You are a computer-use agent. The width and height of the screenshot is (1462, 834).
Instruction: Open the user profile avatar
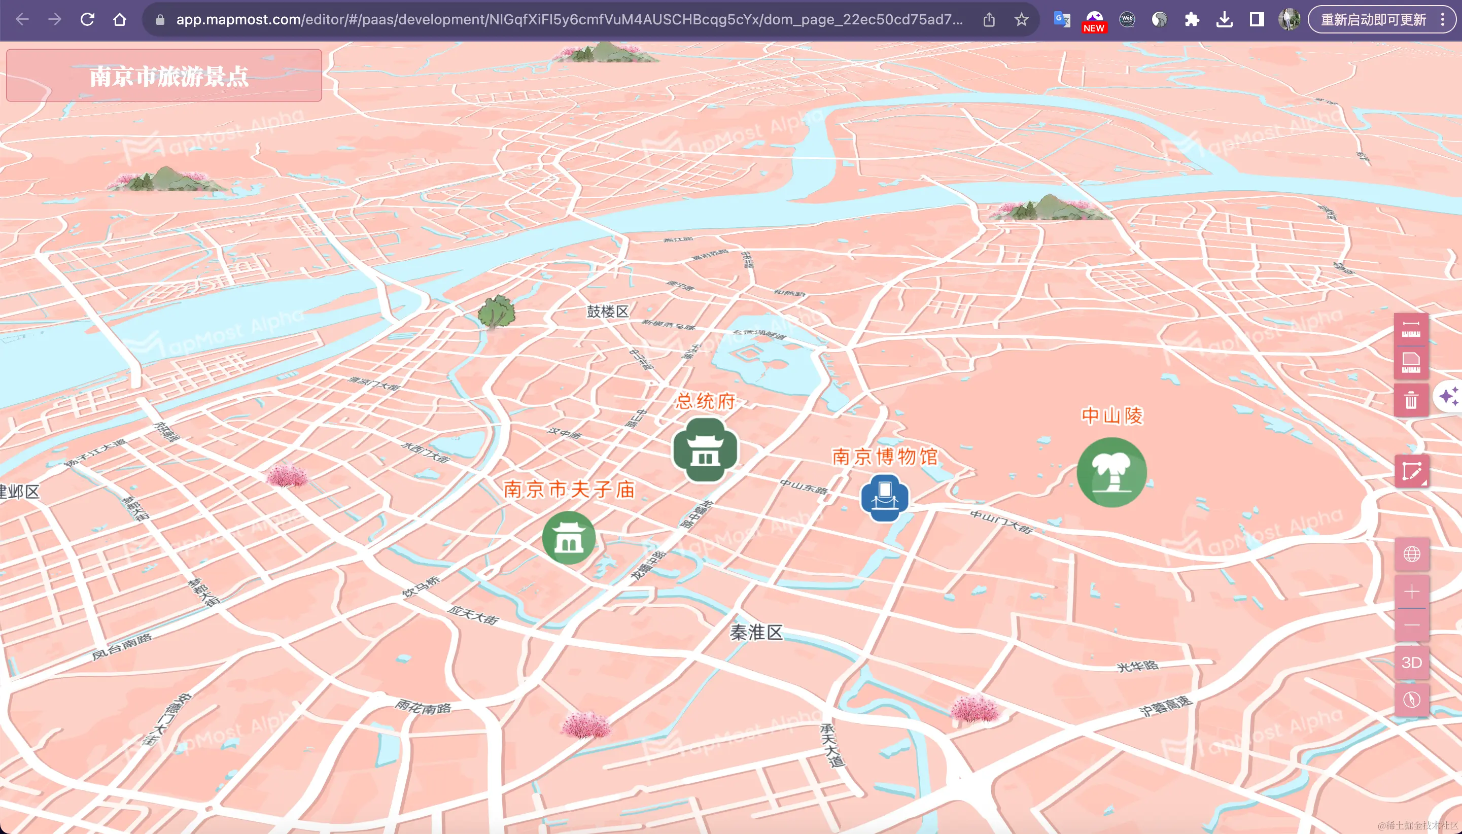point(1289,19)
